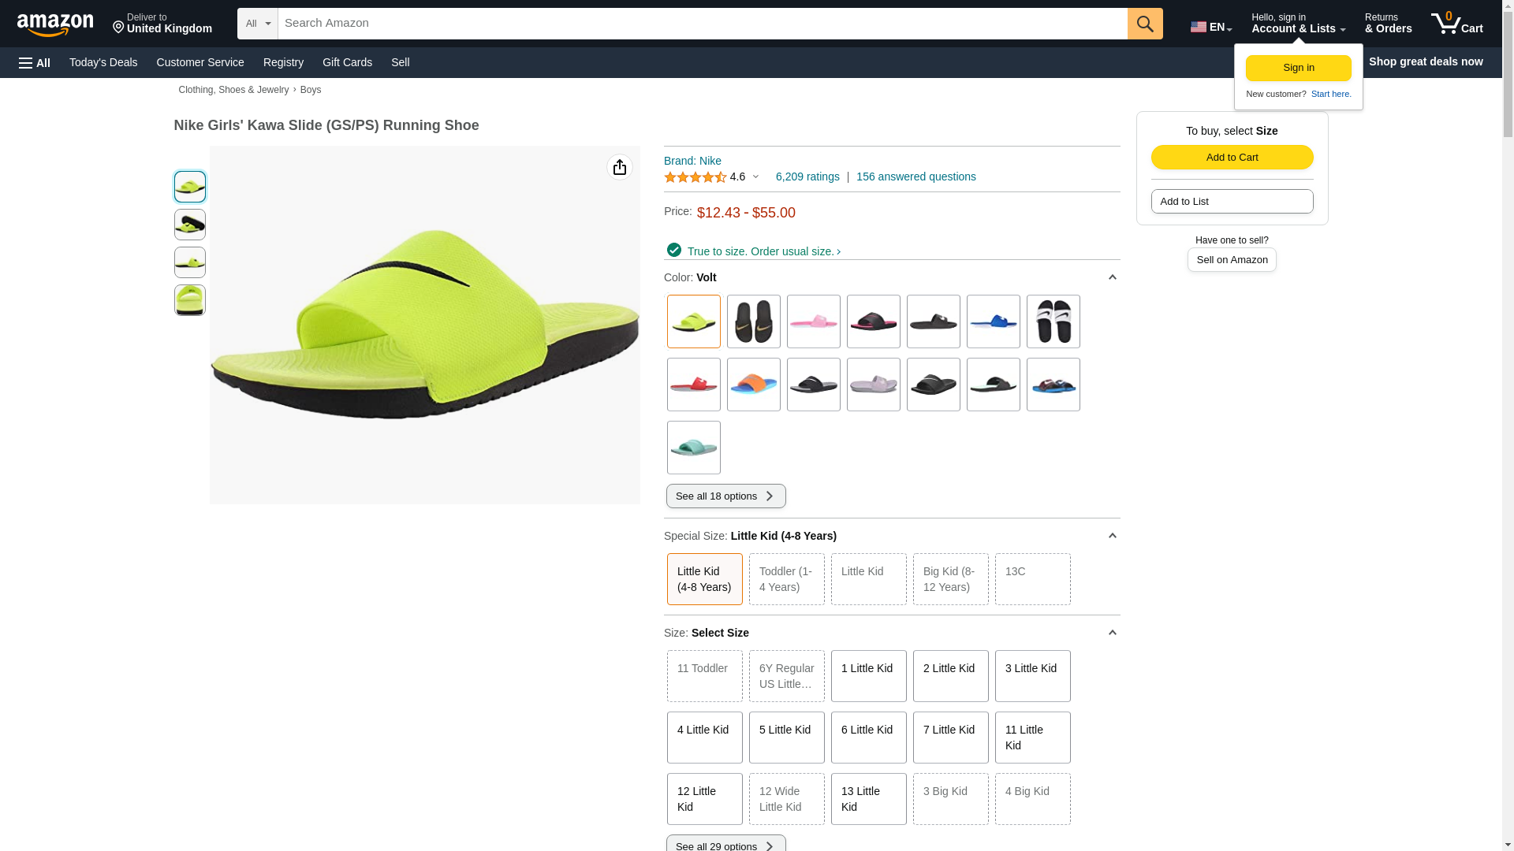Screen dimensions: 1514x851
Task: Open star rating popover arrow
Action: click(755, 177)
